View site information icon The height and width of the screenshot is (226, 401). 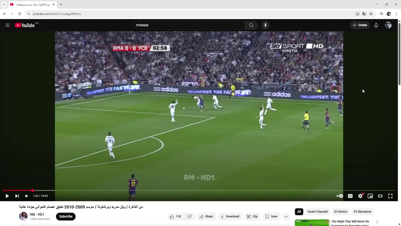[x=29, y=14]
